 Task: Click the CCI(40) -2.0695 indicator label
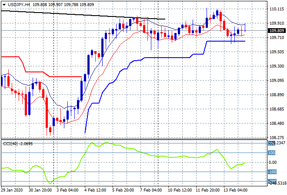click(18, 144)
